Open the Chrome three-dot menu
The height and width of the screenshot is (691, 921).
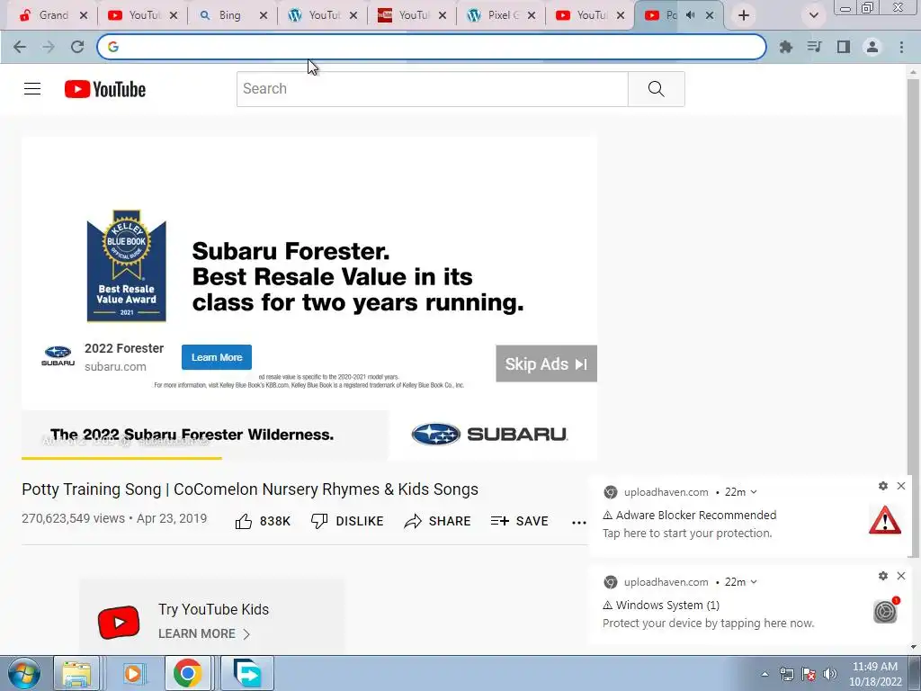tap(901, 47)
